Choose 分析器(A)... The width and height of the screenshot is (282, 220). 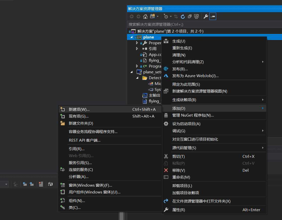[110, 177]
